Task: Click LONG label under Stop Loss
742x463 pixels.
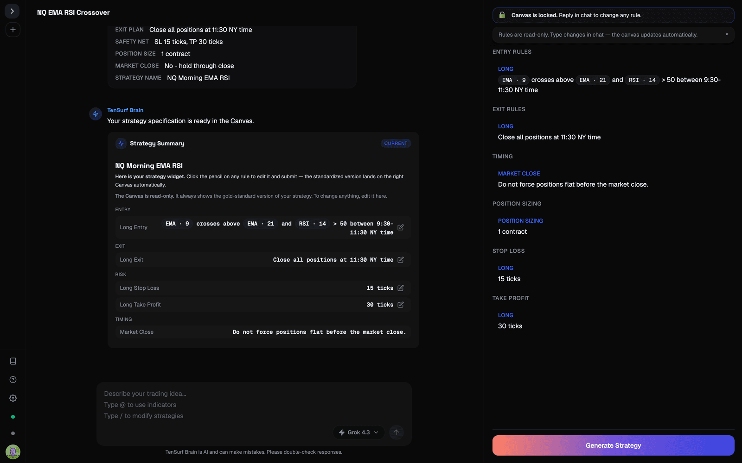Action: click(505, 268)
